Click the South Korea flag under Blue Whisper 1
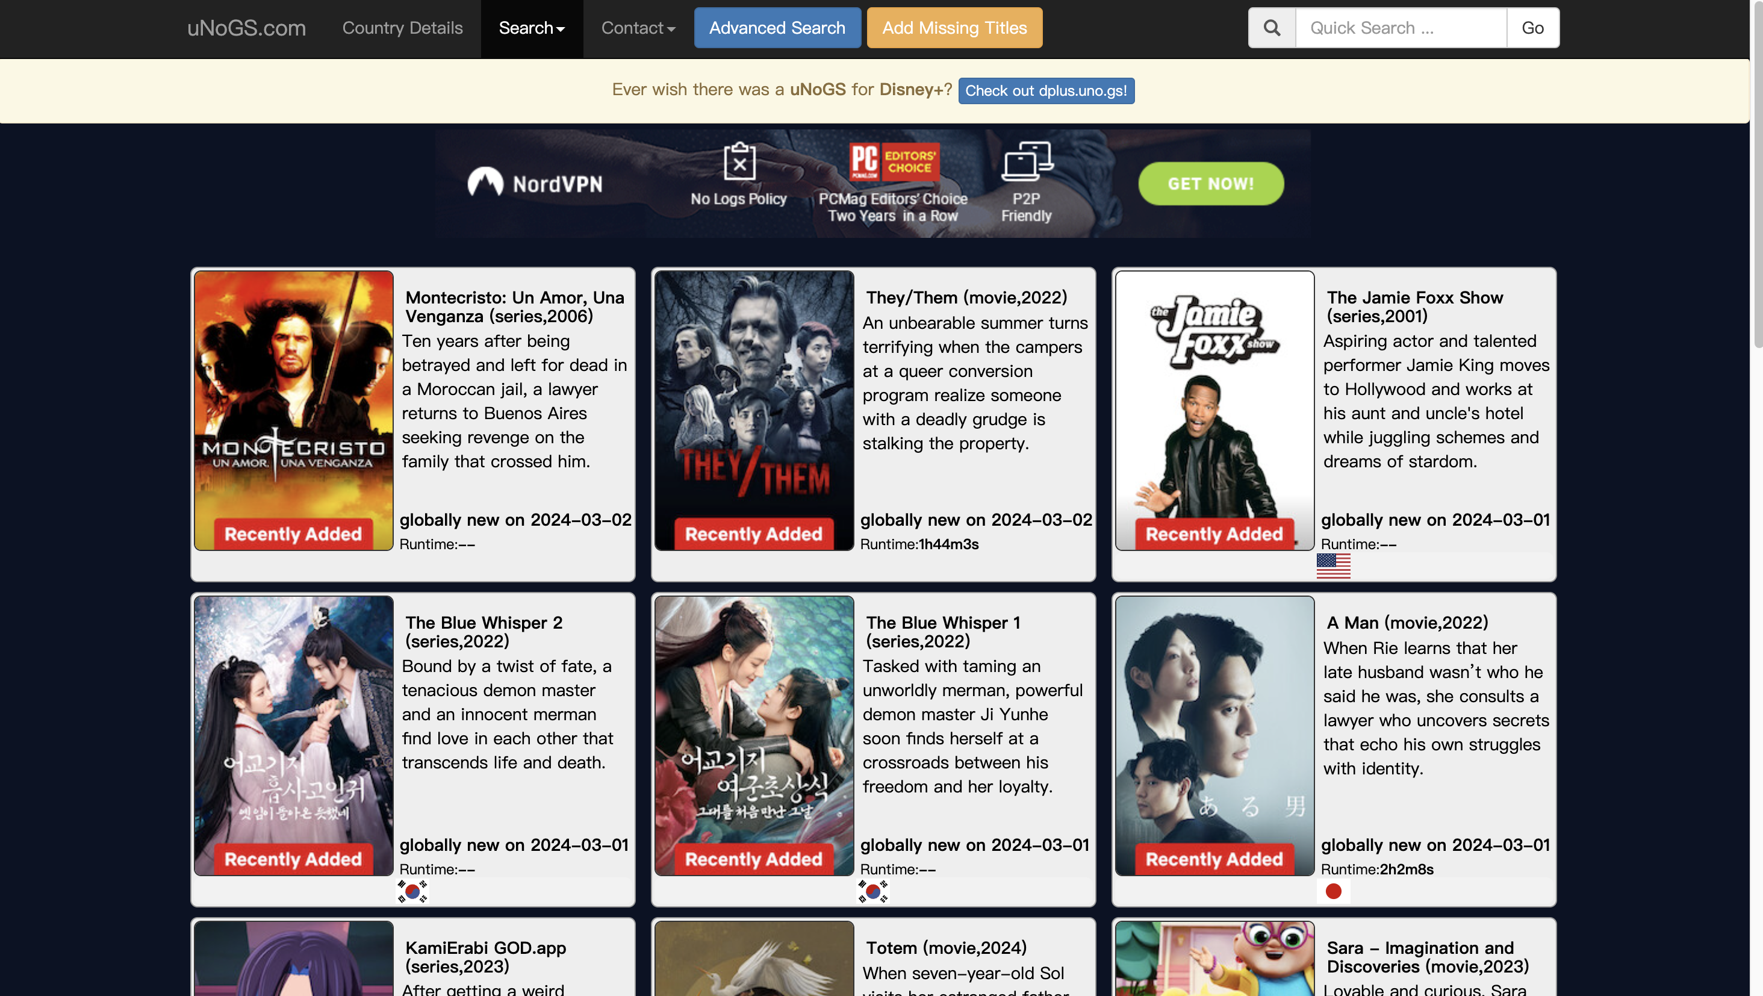The image size is (1763, 996). click(x=872, y=891)
